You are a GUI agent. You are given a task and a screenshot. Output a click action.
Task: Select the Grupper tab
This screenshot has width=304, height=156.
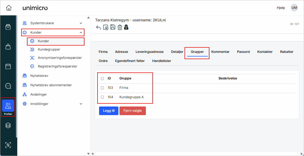click(197, 52)
